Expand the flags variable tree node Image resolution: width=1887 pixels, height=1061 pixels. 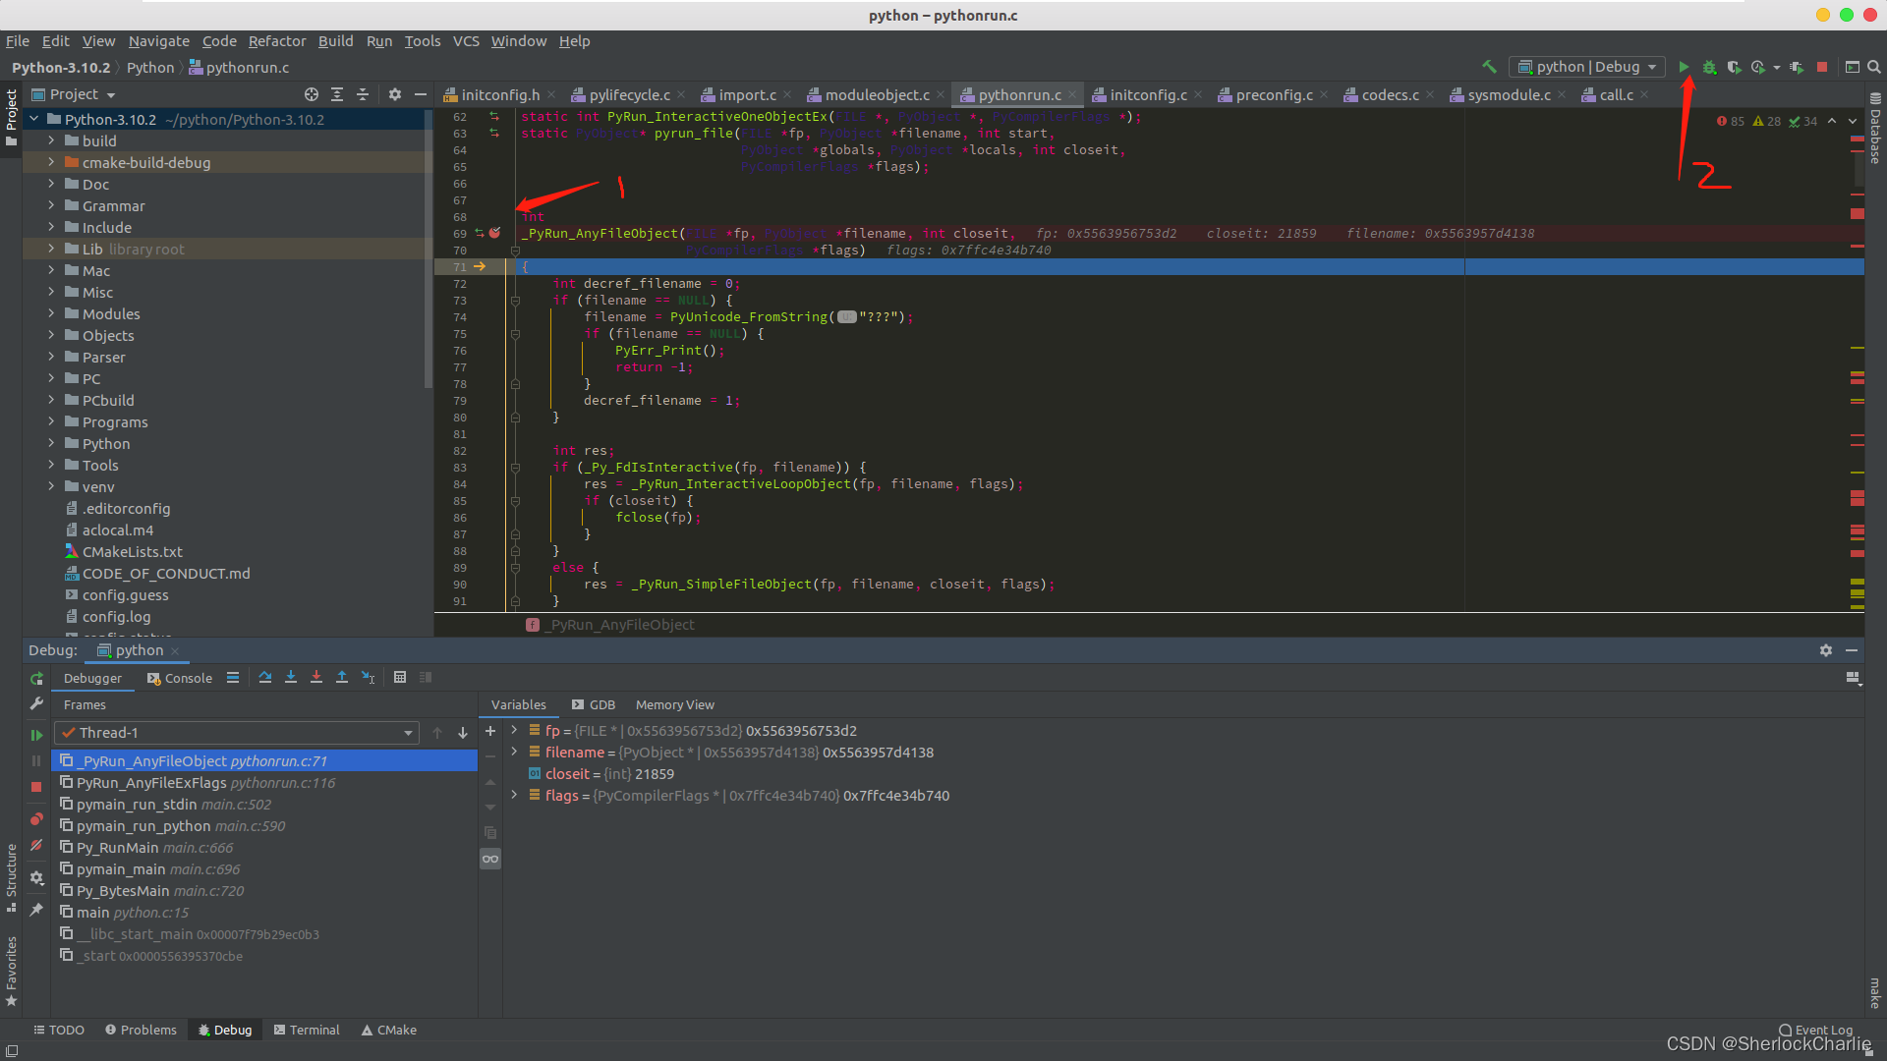coord(513,794)
